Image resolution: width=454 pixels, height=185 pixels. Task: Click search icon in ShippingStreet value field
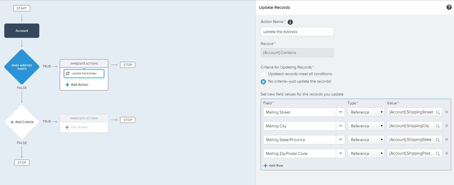[x=438, y=112]
